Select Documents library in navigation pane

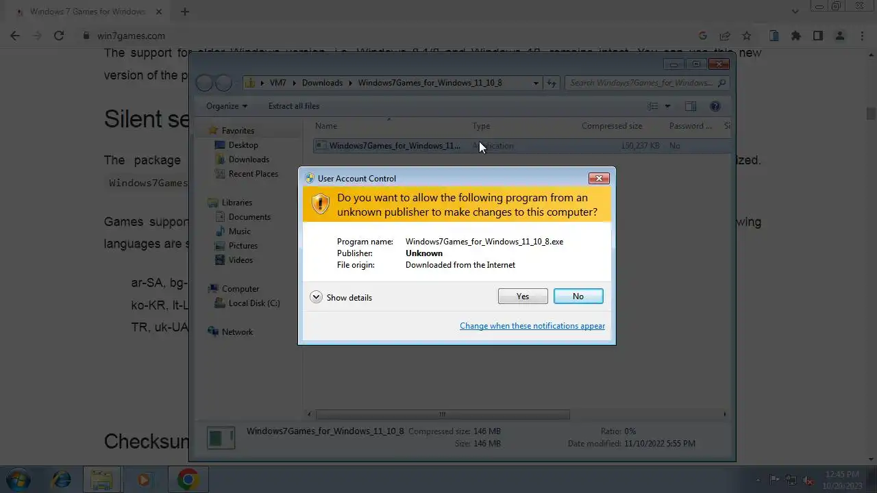(x=249, y=217)
